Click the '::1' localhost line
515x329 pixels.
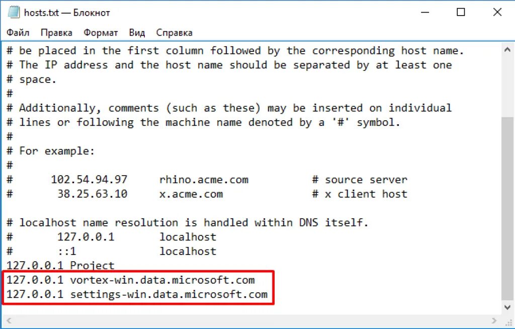click(x=111, y=252)
